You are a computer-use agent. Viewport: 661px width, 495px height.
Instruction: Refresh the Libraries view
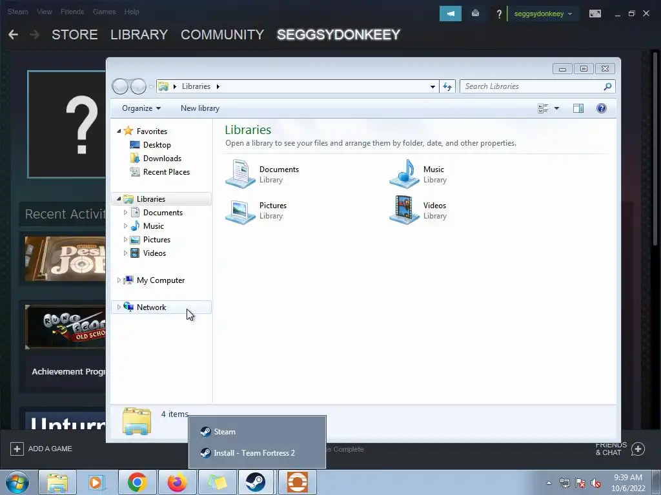tap(447, 86)
